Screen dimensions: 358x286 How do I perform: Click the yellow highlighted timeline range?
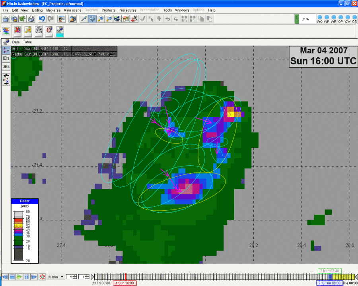click(343, 277)
